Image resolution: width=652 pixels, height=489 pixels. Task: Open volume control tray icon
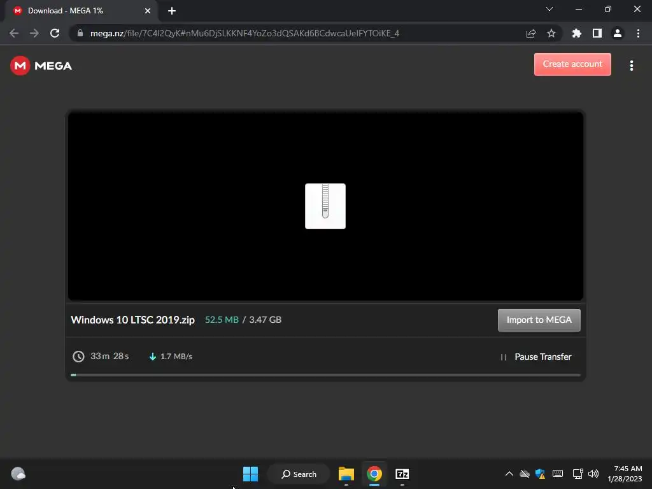(593, 474)
